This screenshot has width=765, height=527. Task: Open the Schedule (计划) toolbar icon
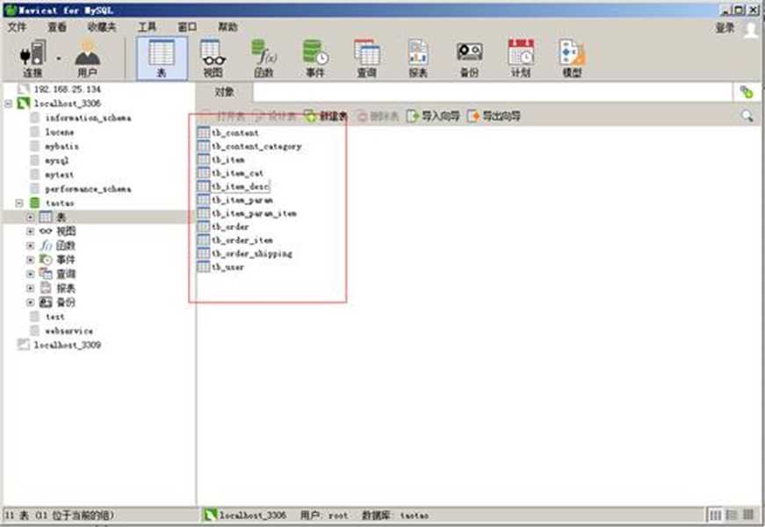click(x=521, y=59)
